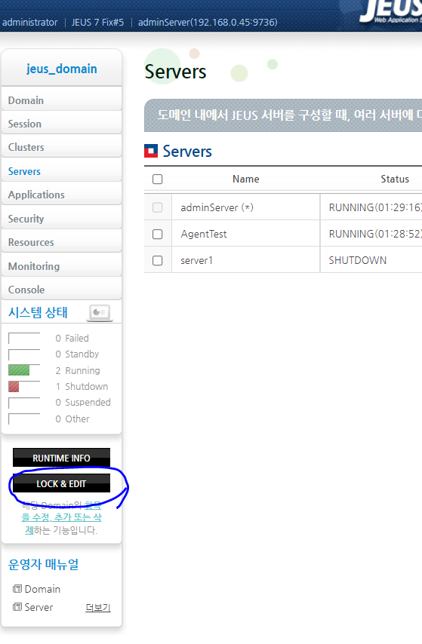This screenshot has height=644, width=422.
Task: Click the jeus_domain title link
Action: pos(62,69)
